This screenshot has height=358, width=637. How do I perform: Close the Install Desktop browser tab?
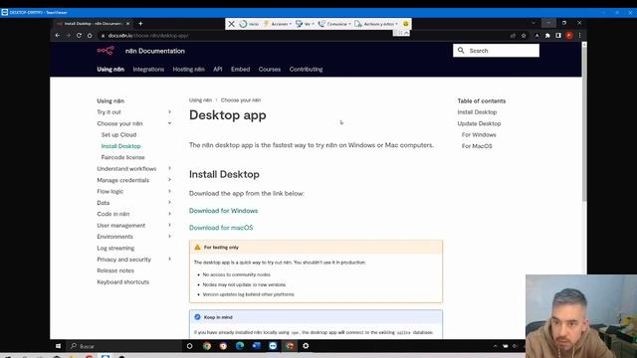(x=128, y=24)
